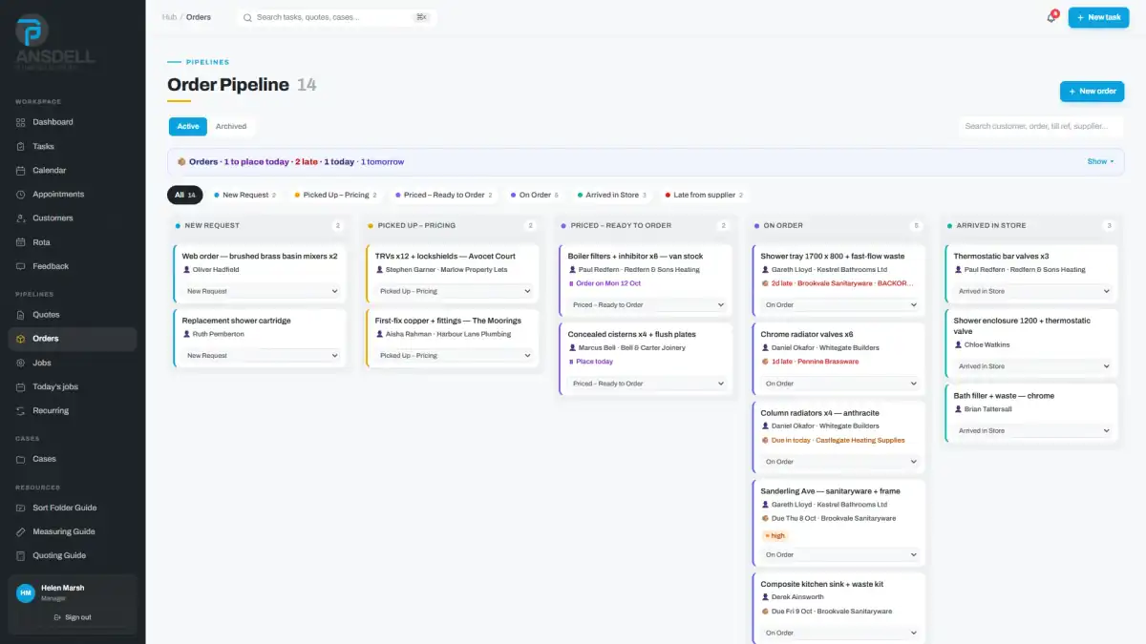Viewport: 1146px width, 644px height.
Task: Expand the Show toggle in the Orders banner
Action: [1100, 162]
